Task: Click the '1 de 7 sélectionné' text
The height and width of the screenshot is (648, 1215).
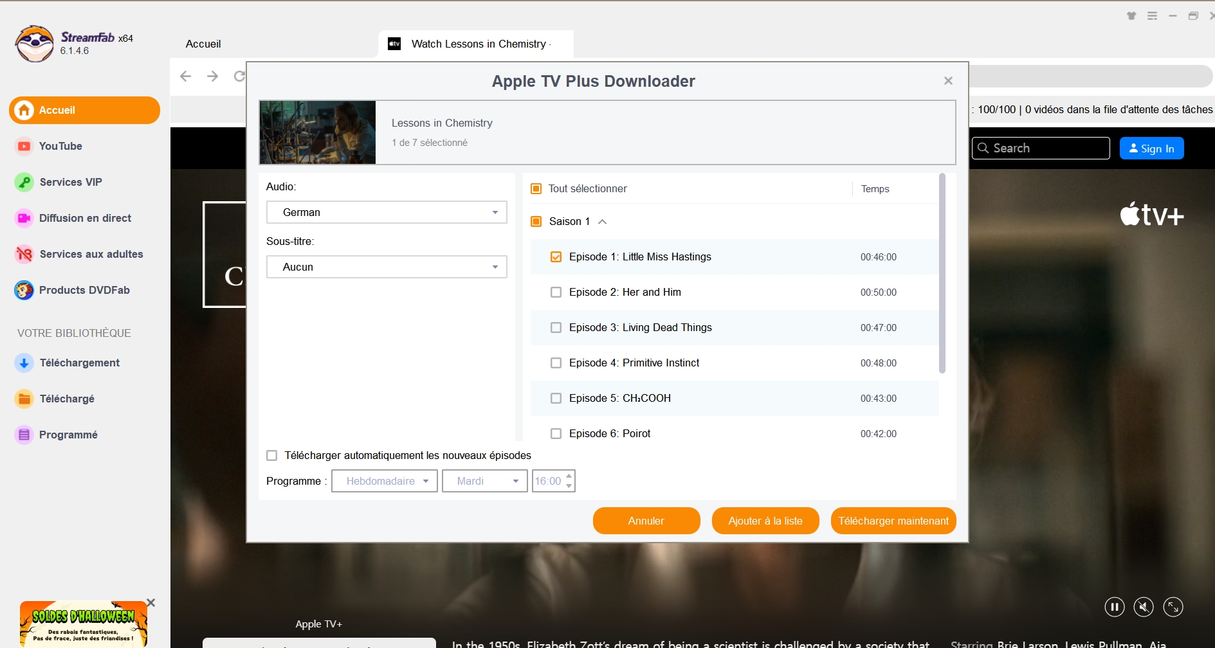Action: [x=430, y=143]
